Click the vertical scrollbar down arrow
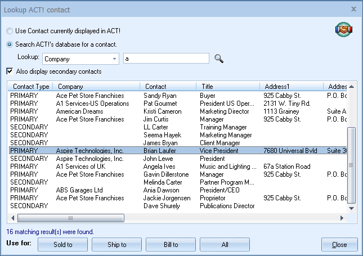The height and width of the screenshot is (256, 363). (352, 209)
